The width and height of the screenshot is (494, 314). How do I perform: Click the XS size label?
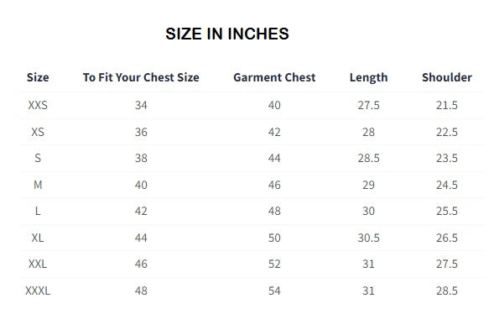(38, 132)
